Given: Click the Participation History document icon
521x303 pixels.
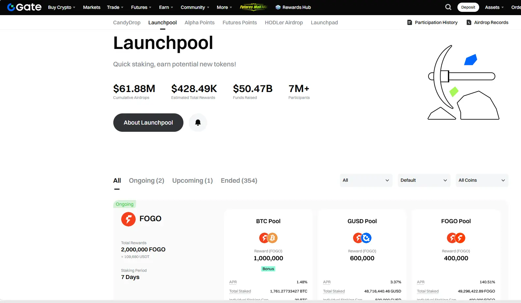Looking at the screenshot, I should tap(410, 22).
